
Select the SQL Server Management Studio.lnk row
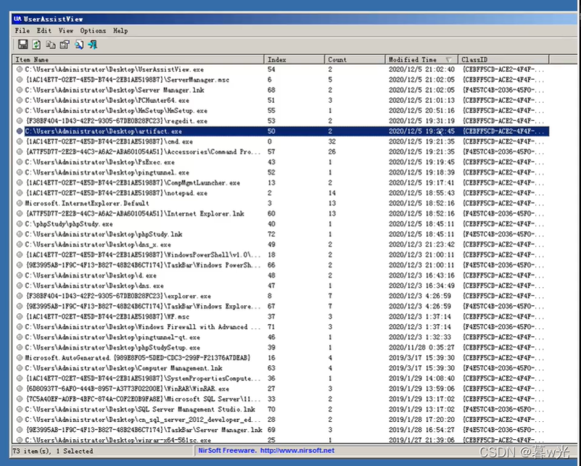281,409
